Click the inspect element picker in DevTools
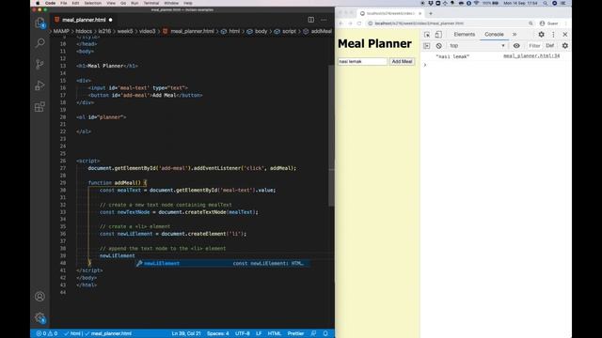The image size is (602, 338). point(427,35)
